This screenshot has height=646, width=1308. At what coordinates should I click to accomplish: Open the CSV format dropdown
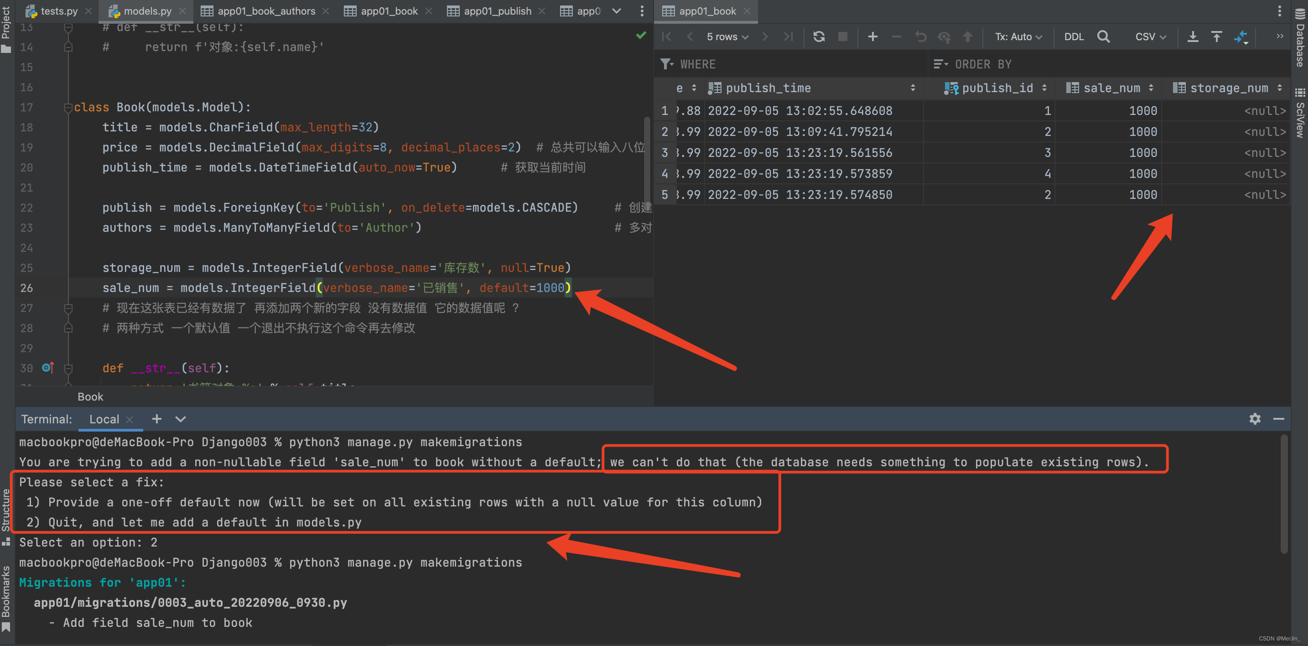(x=1150, y=36)
